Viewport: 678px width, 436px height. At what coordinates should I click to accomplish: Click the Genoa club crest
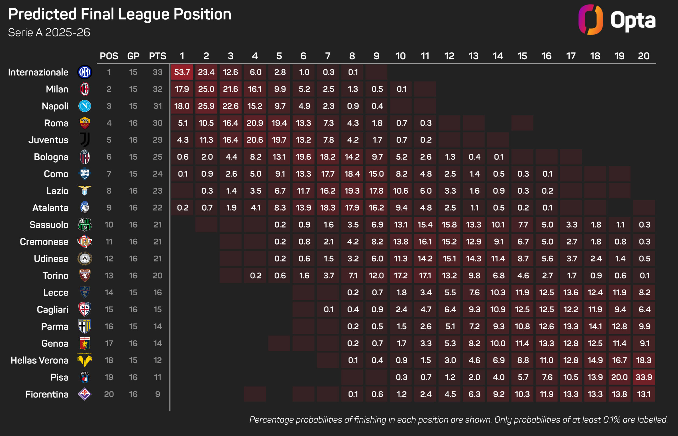coord(85,343)
